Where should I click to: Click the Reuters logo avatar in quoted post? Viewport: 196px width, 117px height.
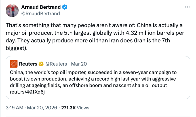(14, 63)
